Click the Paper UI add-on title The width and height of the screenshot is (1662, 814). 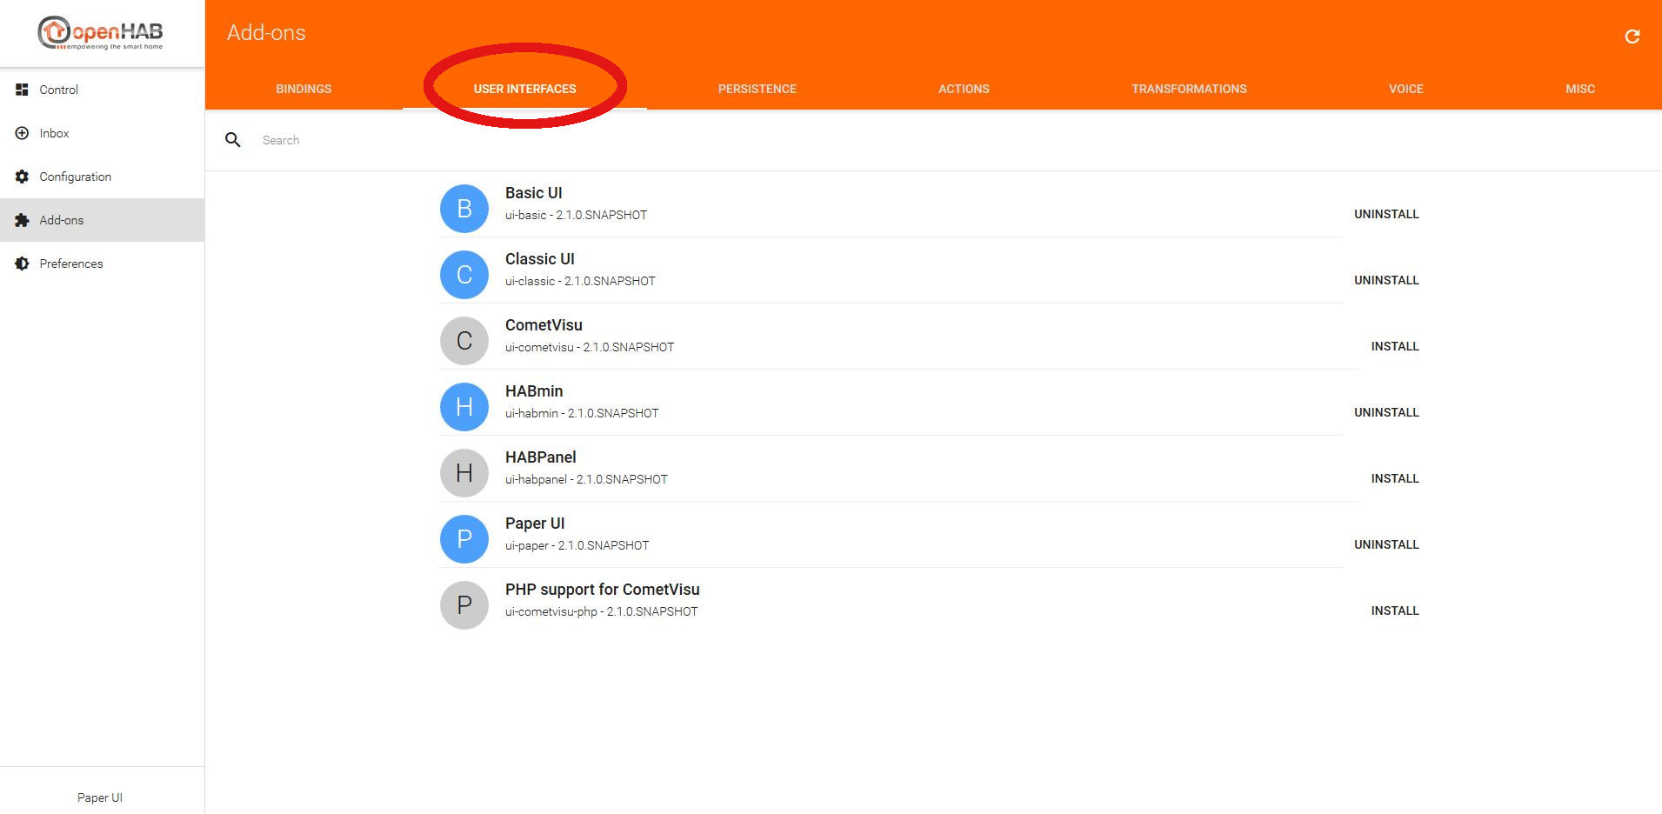pos(535,524)
